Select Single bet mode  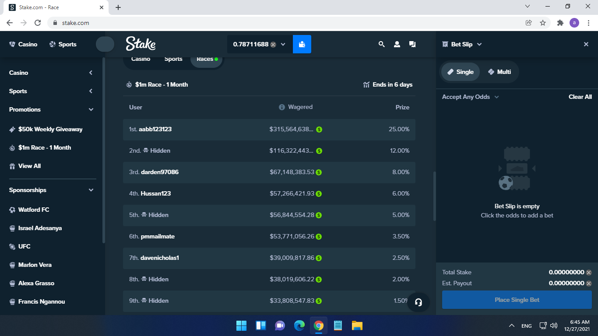coord(460,72)
